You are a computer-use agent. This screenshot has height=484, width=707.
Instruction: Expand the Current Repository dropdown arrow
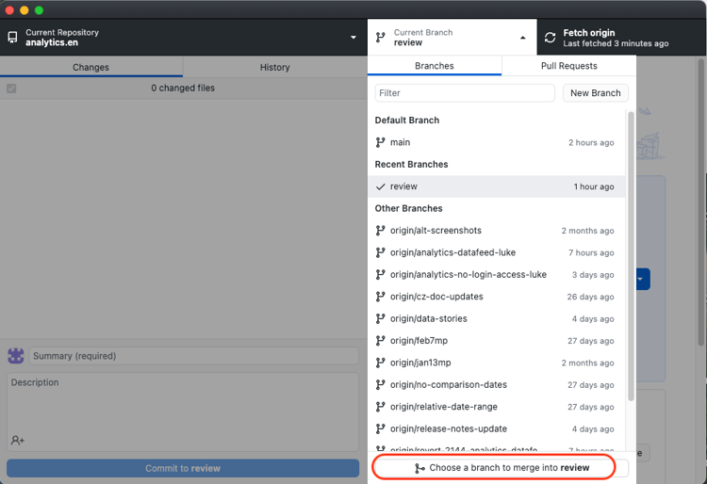coord(353,38)
